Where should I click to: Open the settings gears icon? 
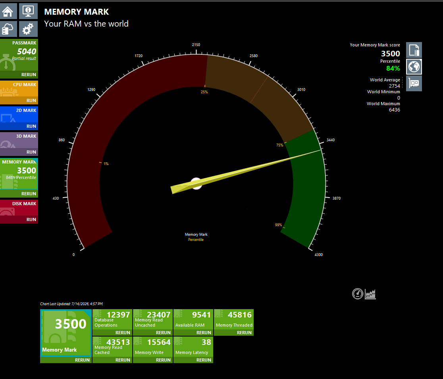[x=28, y=29]
